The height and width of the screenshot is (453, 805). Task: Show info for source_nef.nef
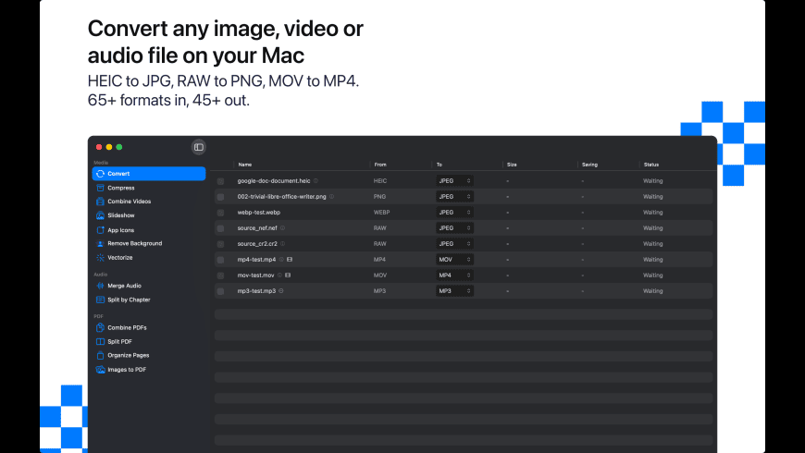[282, 227]
